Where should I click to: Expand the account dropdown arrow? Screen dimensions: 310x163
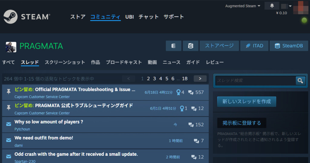coord(290,6)
